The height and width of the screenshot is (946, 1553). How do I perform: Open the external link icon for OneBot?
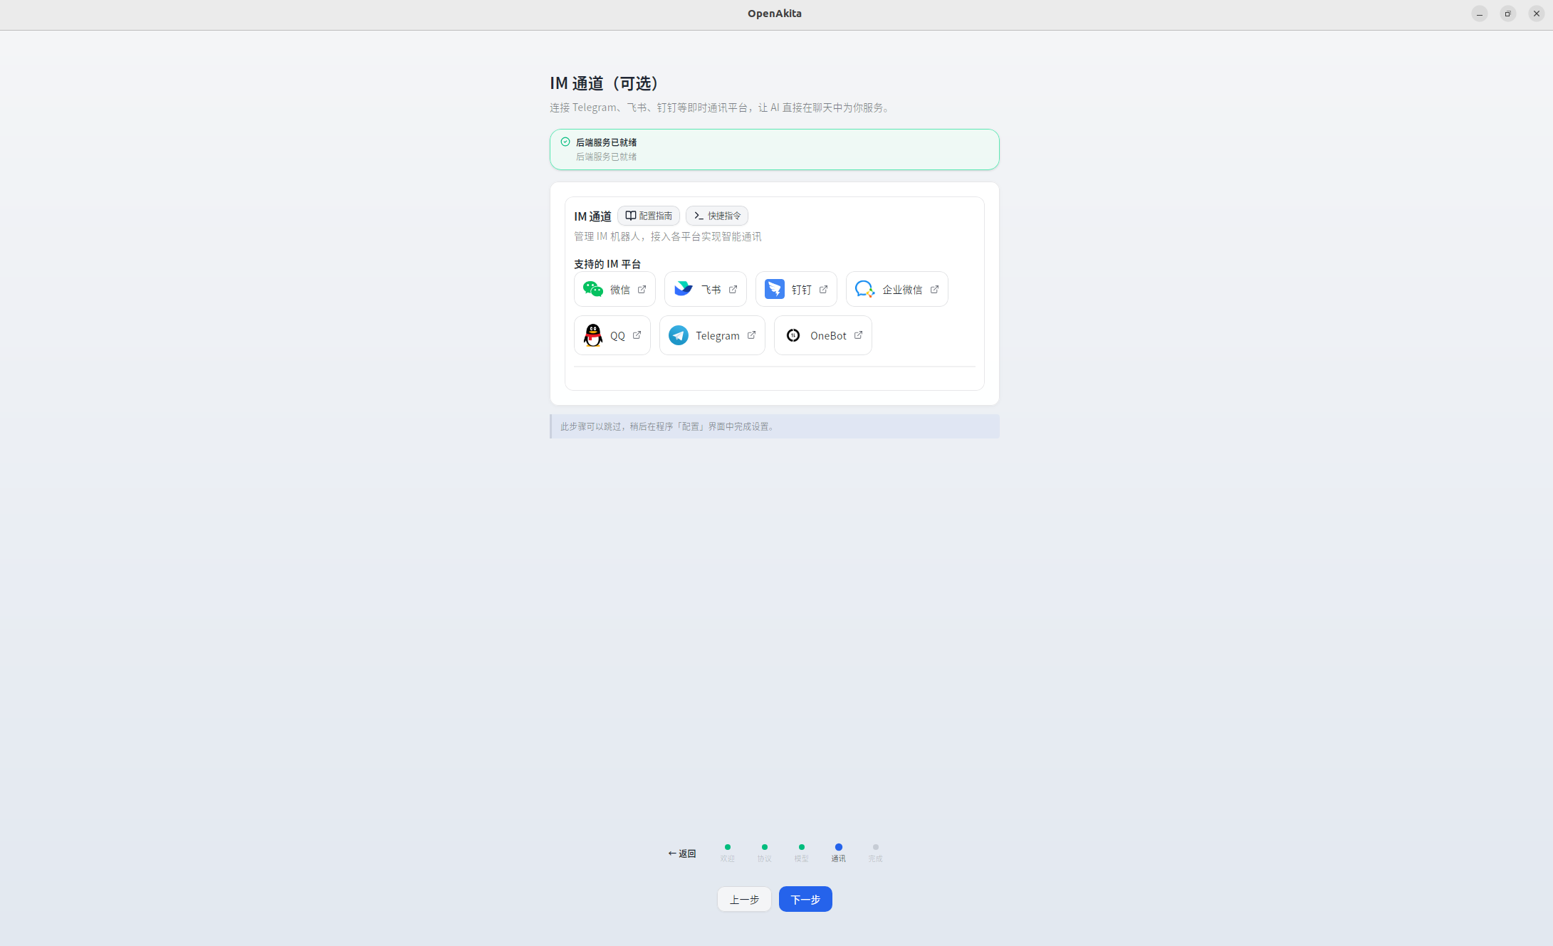pos(858,335)
